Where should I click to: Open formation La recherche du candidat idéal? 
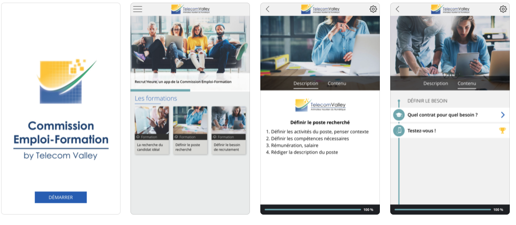[x=152, y=130]
